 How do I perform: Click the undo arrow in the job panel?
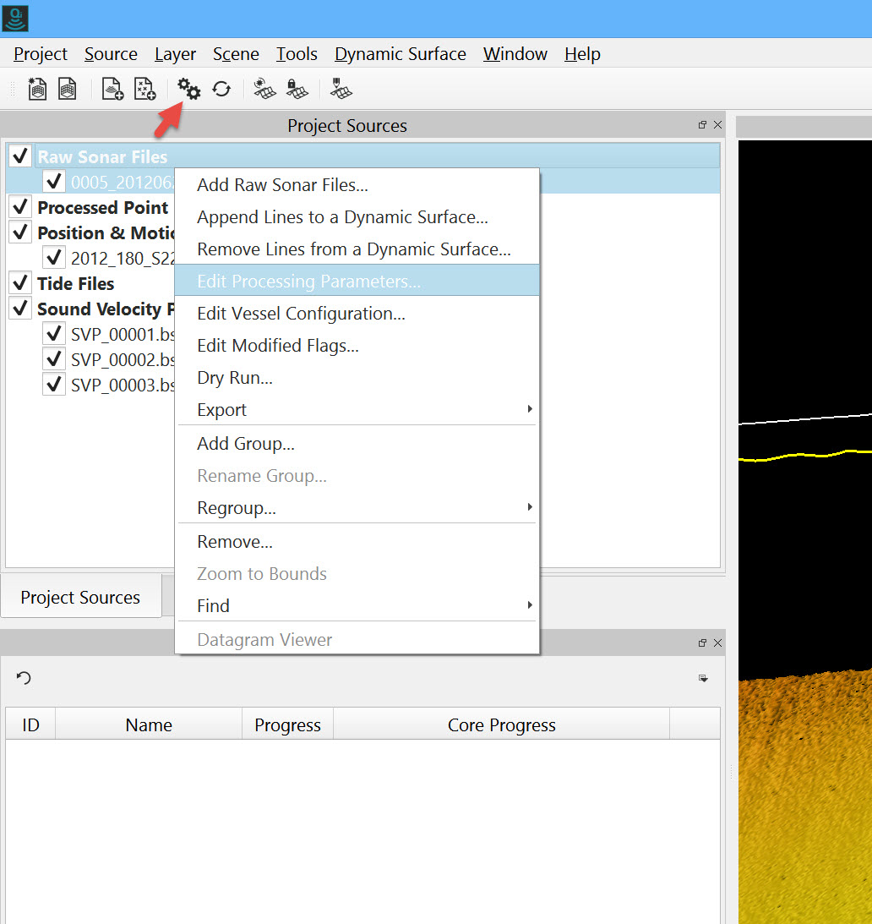pos(24,678)
